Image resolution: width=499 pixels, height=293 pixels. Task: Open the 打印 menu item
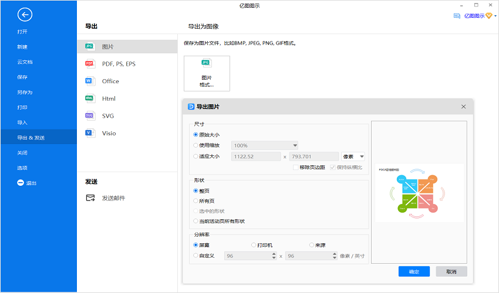22,107
